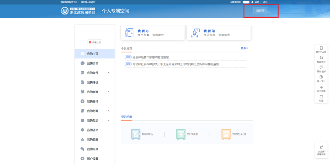Click 回到顶部 arrow icon
Screen dimensions: 330x165
(x=321, y=87)
